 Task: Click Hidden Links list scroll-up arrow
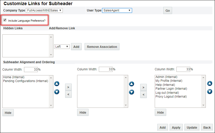click(x=51, y=37)
